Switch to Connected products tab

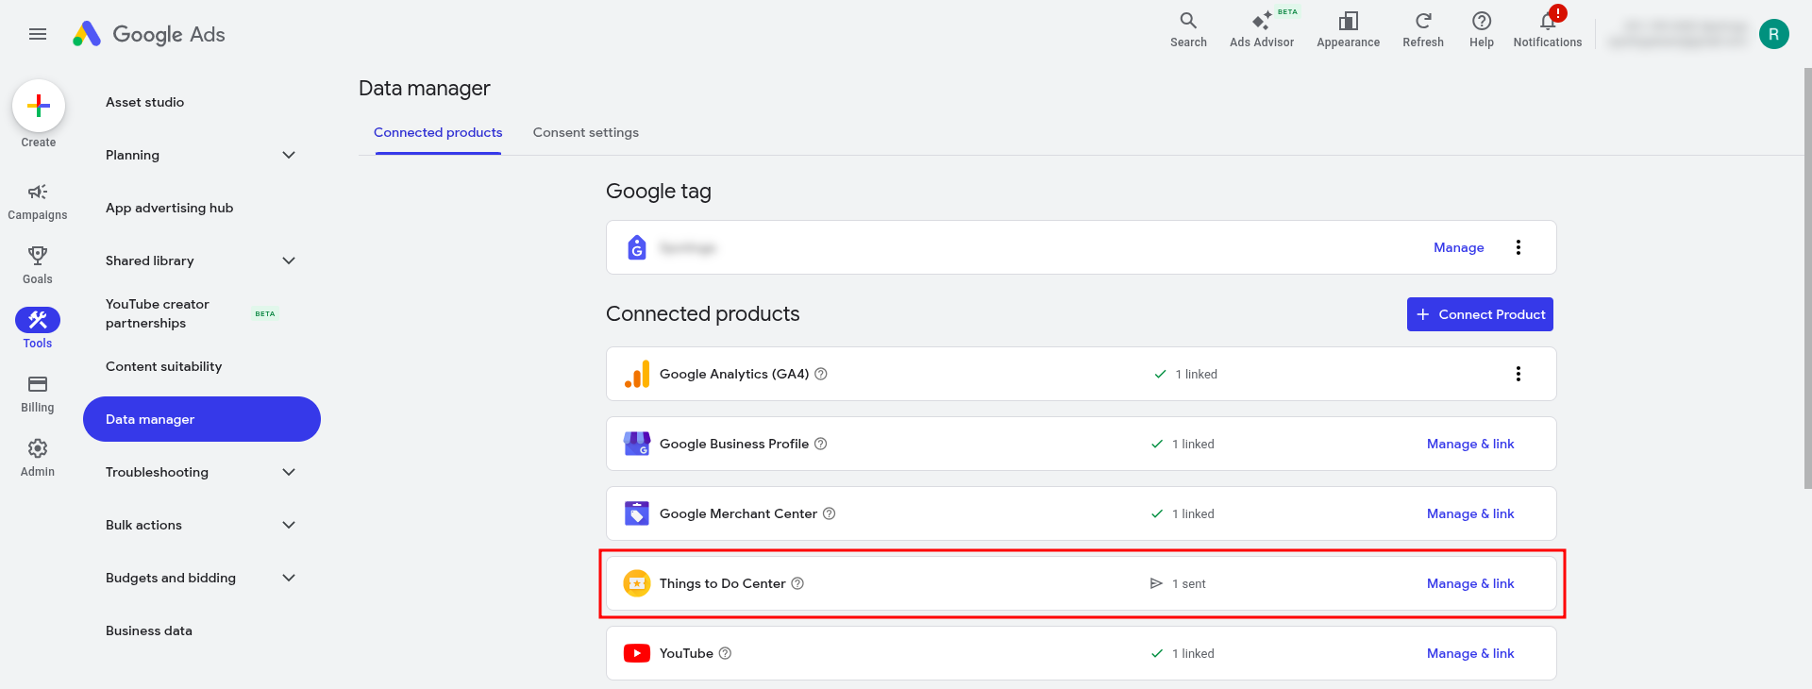tap(438, 133)
